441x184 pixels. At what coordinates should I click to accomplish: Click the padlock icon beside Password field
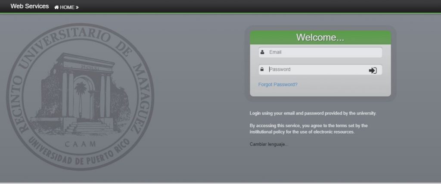point(262,69)
